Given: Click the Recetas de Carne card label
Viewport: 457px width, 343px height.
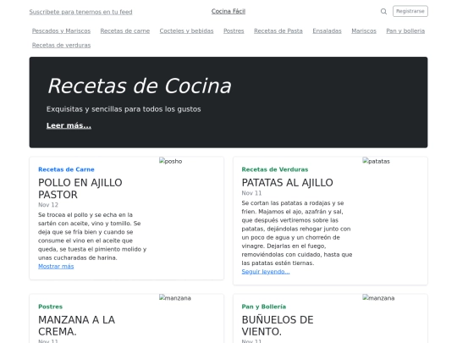Looking at the screenshot, I should tap(66, 169).
